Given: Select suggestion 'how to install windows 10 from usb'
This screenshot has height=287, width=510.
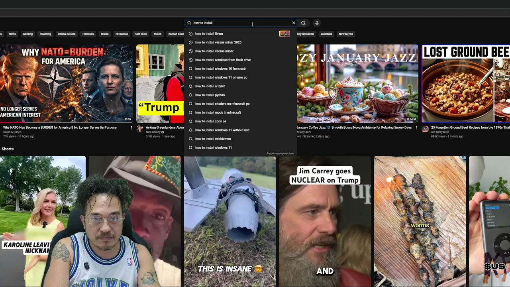Looking at the screenshot, I should click(x=240, y=69).
